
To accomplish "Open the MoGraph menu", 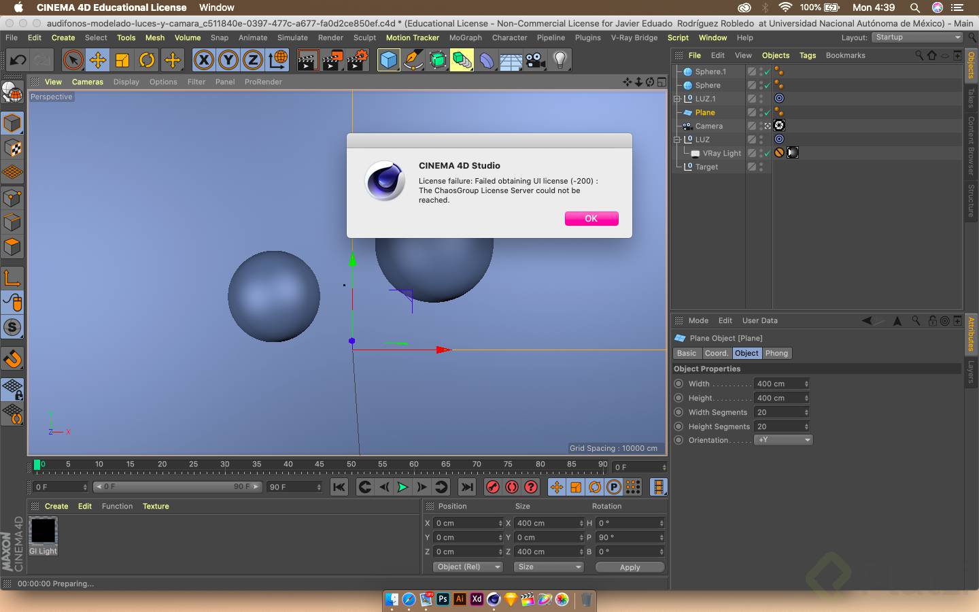I will (466, 37).
